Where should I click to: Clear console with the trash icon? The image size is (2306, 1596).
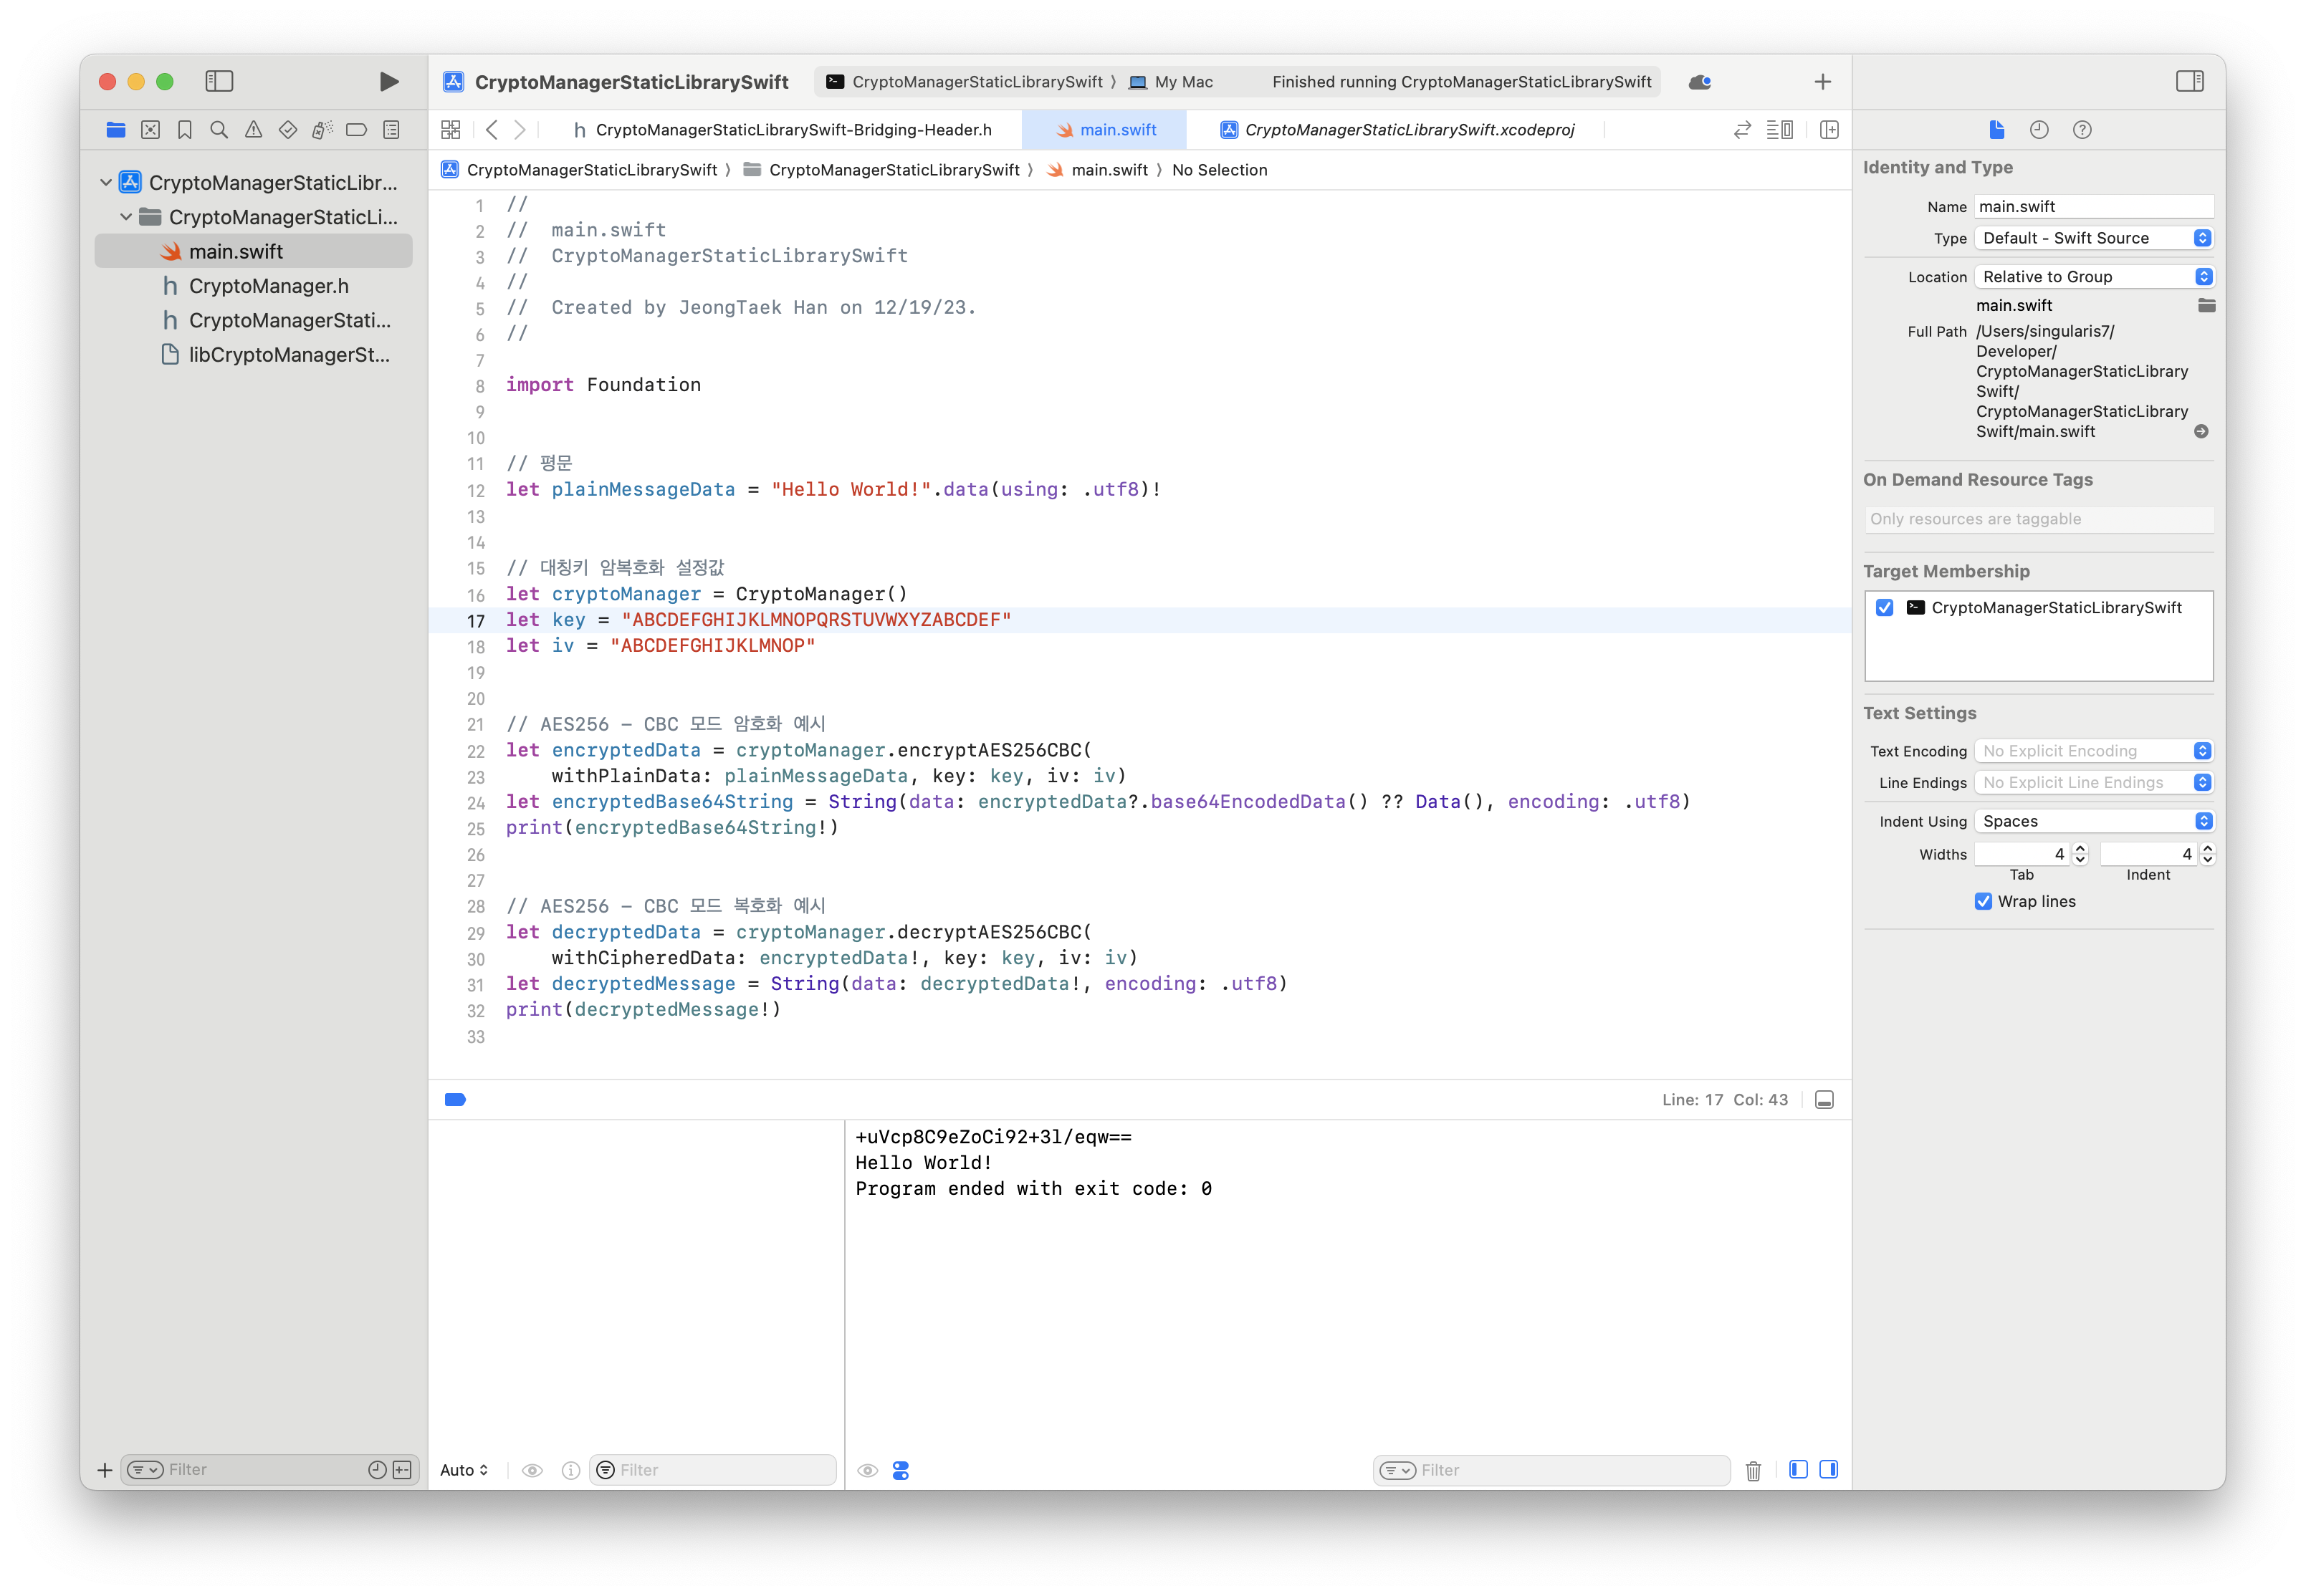(x=1753, y=1470)
